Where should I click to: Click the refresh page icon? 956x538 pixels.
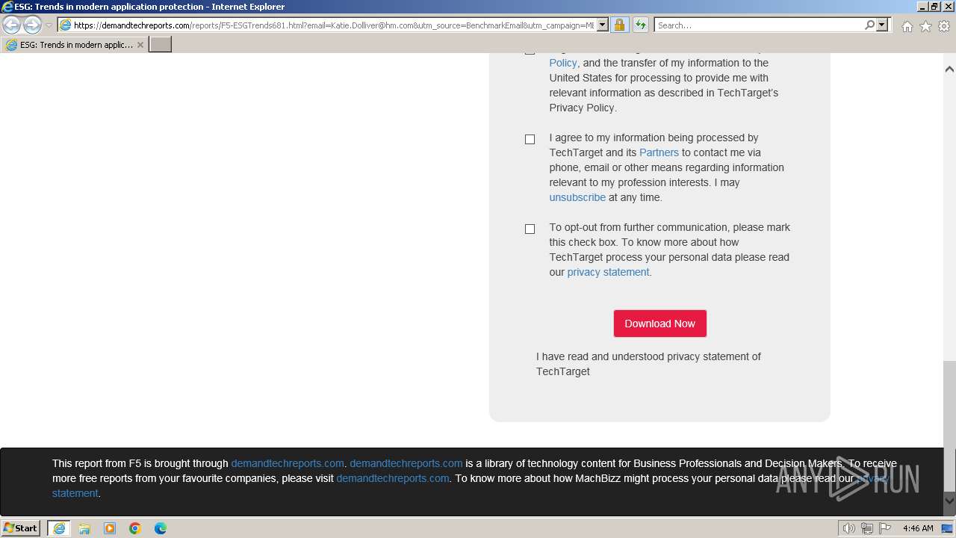[640, 25]
